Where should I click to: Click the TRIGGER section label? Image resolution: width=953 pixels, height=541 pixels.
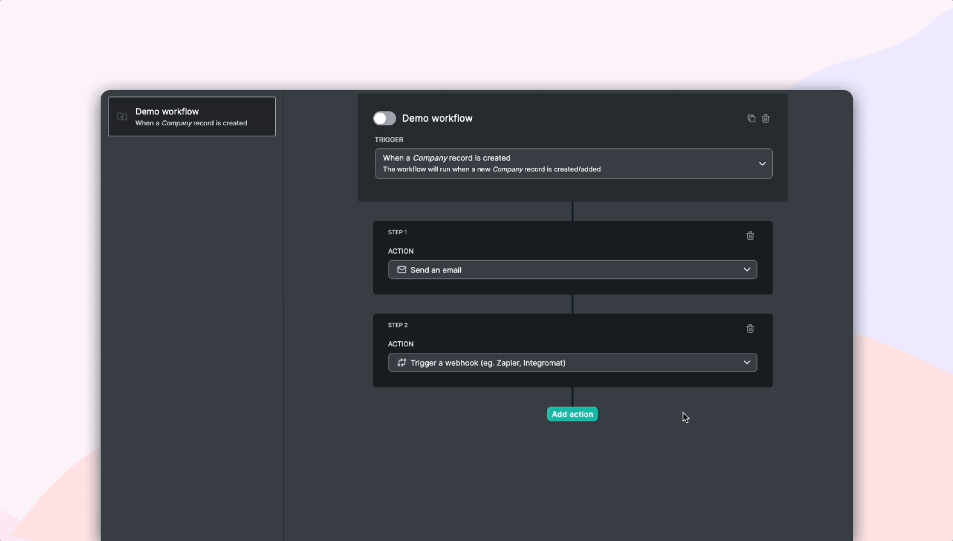tap(388, 139)
